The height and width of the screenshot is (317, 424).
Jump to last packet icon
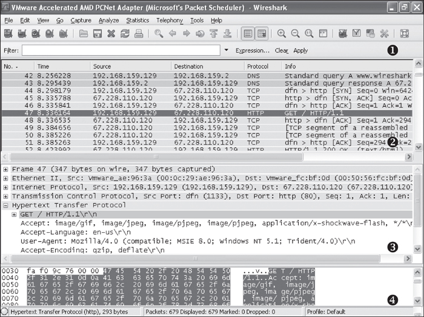228,34
